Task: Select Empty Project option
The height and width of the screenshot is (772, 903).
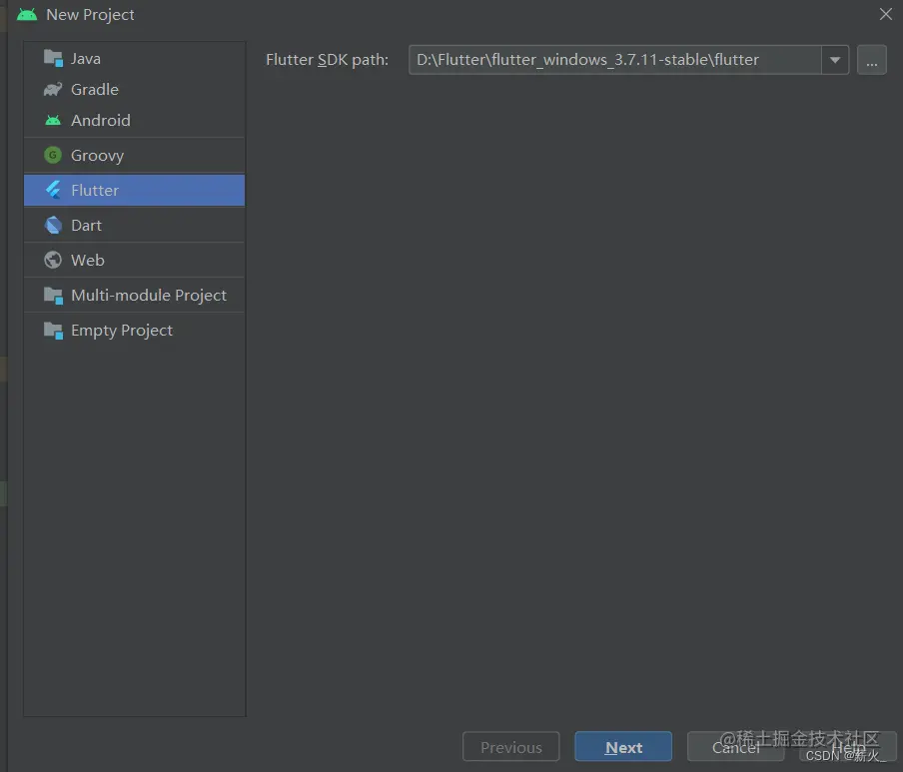Action: pos(134,331)
